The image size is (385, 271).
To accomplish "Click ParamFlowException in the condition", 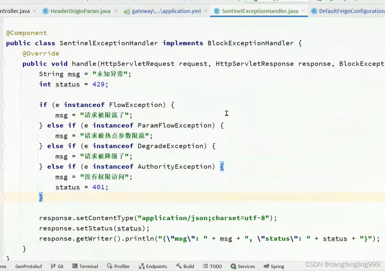I will 174,126.
